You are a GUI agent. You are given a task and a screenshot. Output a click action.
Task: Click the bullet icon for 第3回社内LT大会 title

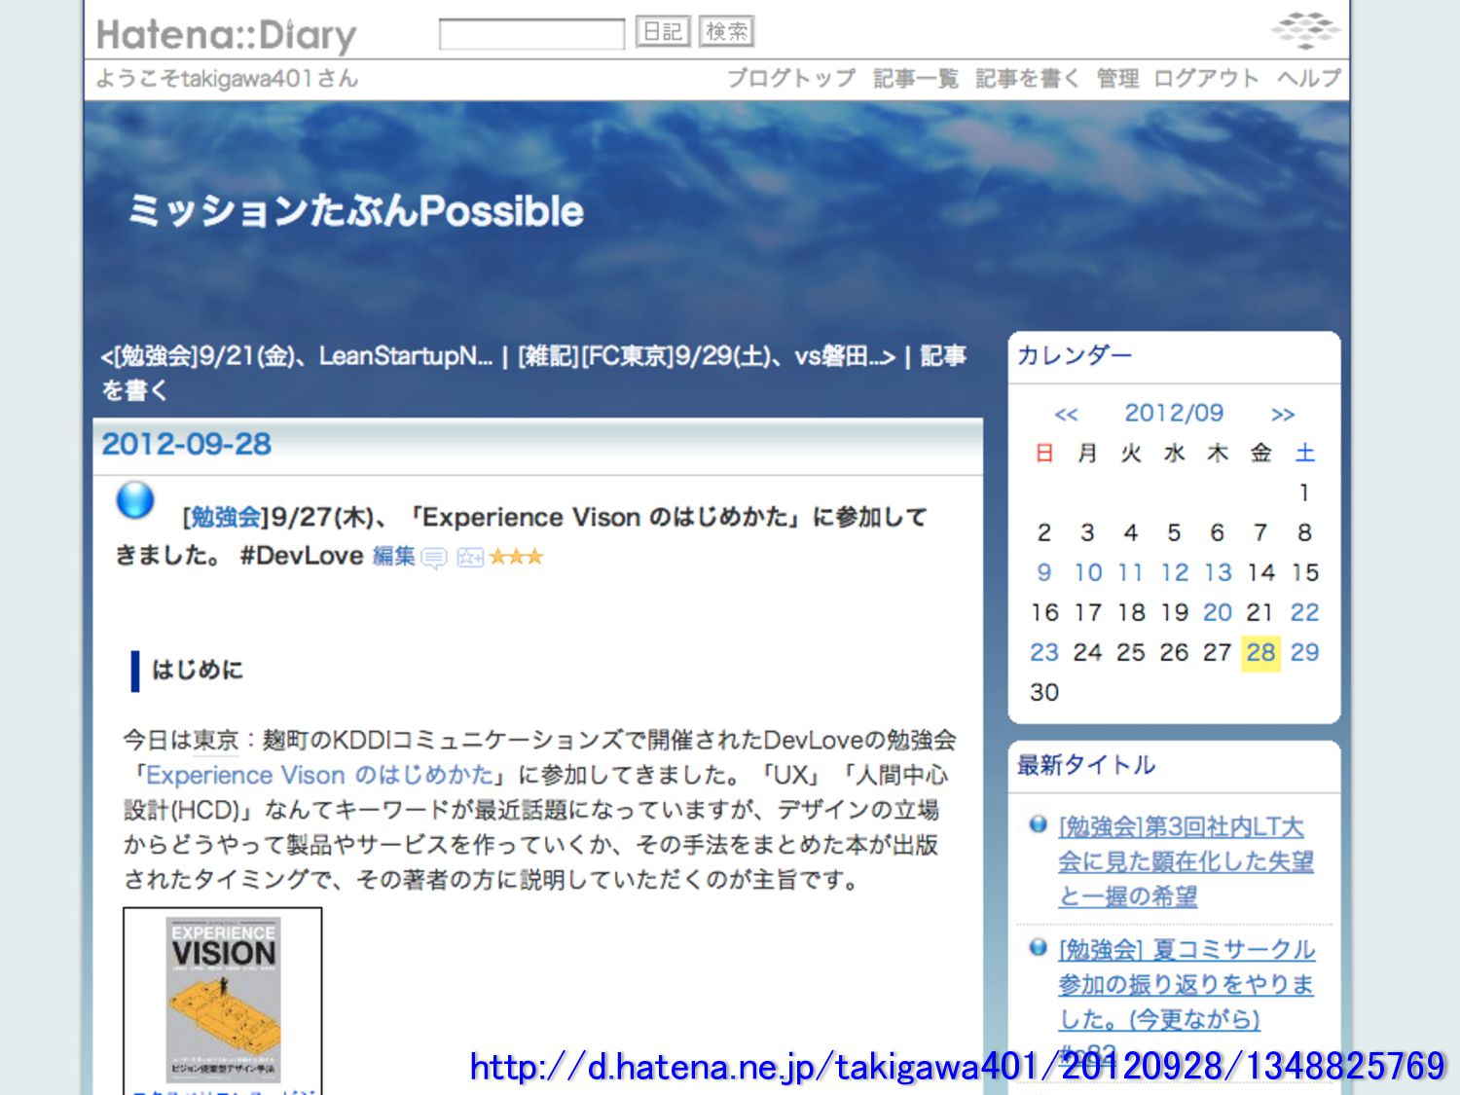pos(1039,824)
